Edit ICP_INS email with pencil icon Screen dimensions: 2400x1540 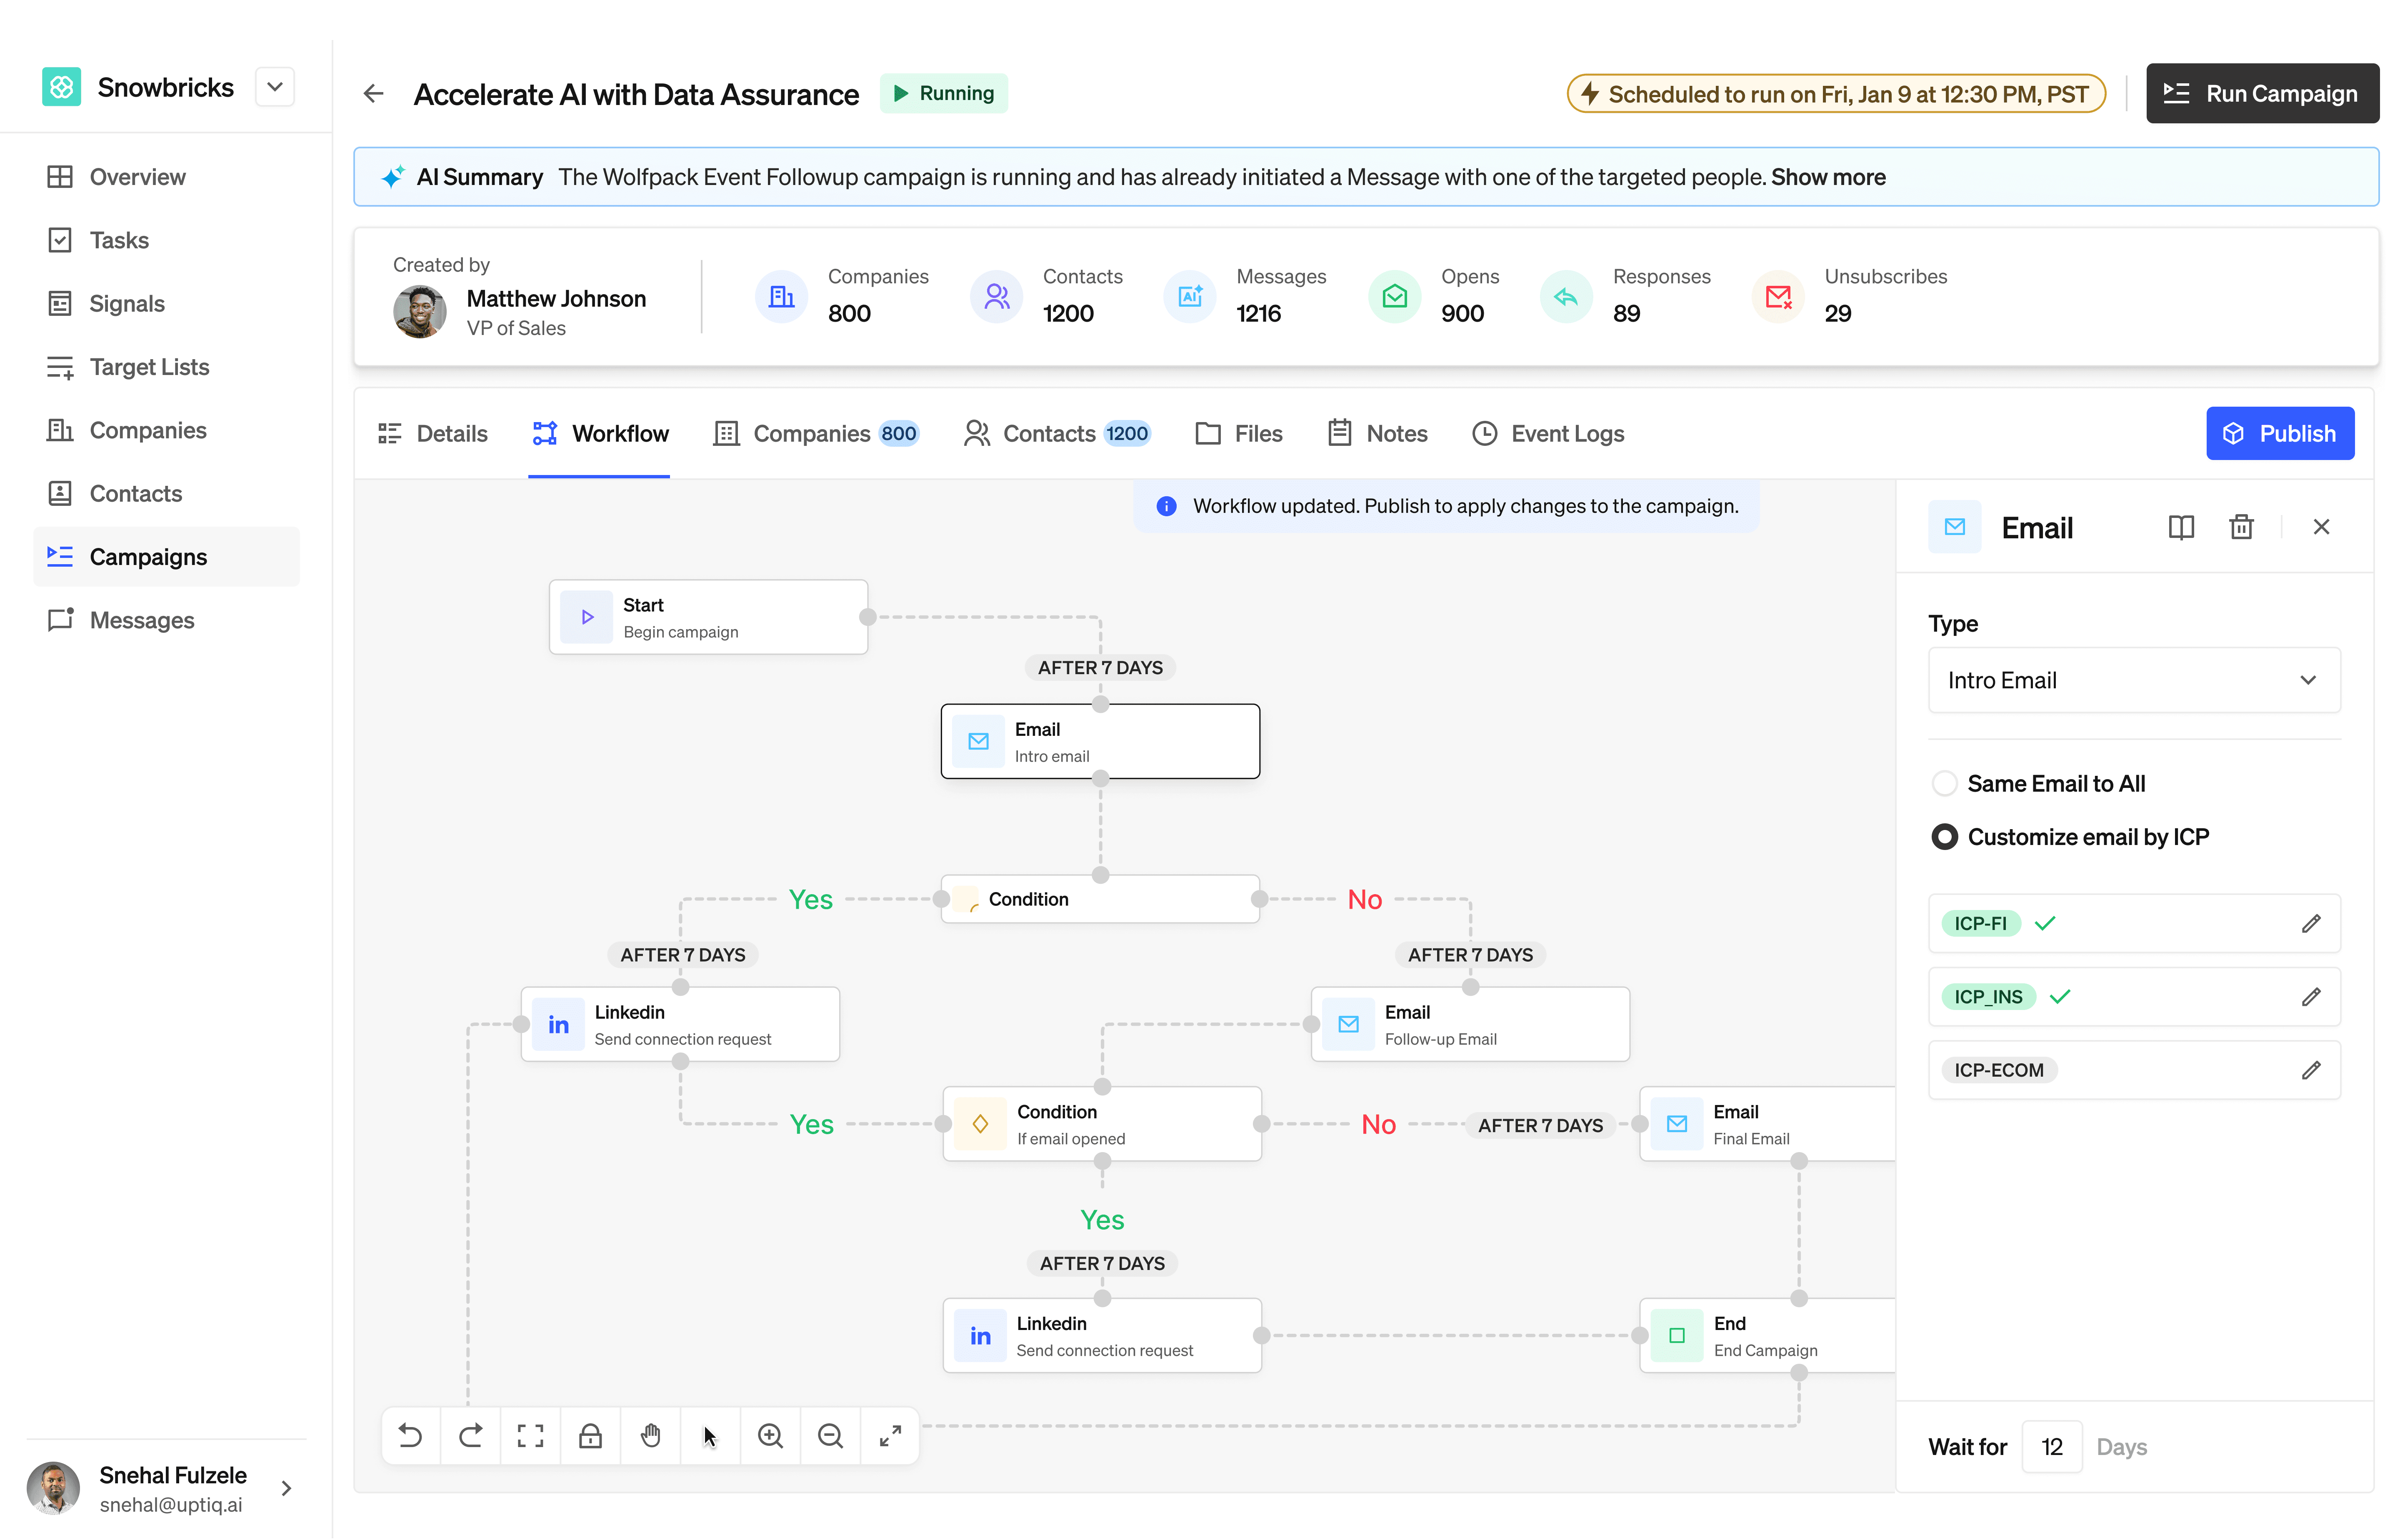[2311, 997]
